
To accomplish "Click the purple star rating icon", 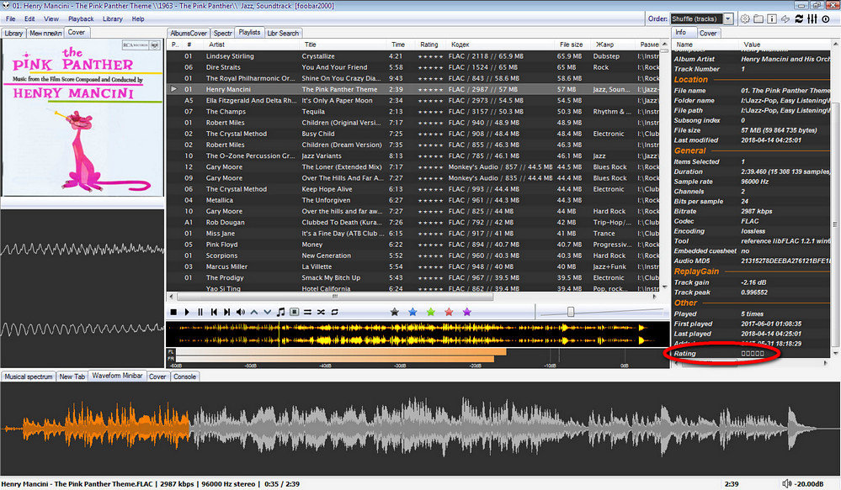I will point(467,312).
